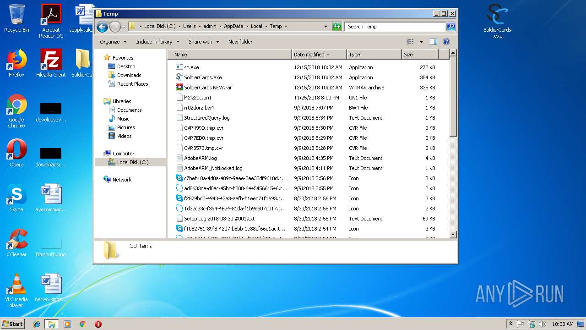This screenshot has height=330, width=586.
Task: Open VLC media player shortcut
Action: [x=16, y=291]
